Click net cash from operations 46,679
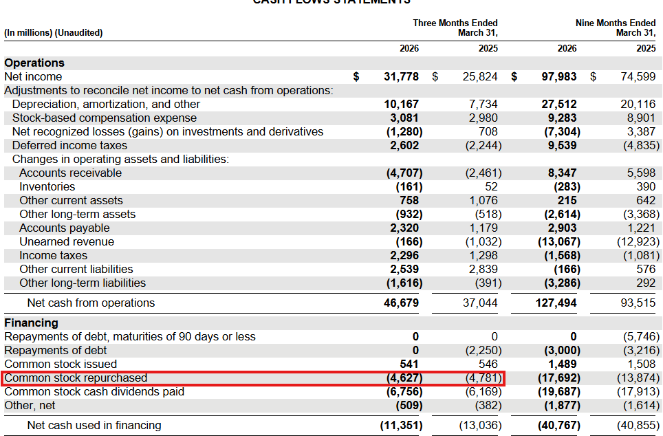 pos(401,303)
